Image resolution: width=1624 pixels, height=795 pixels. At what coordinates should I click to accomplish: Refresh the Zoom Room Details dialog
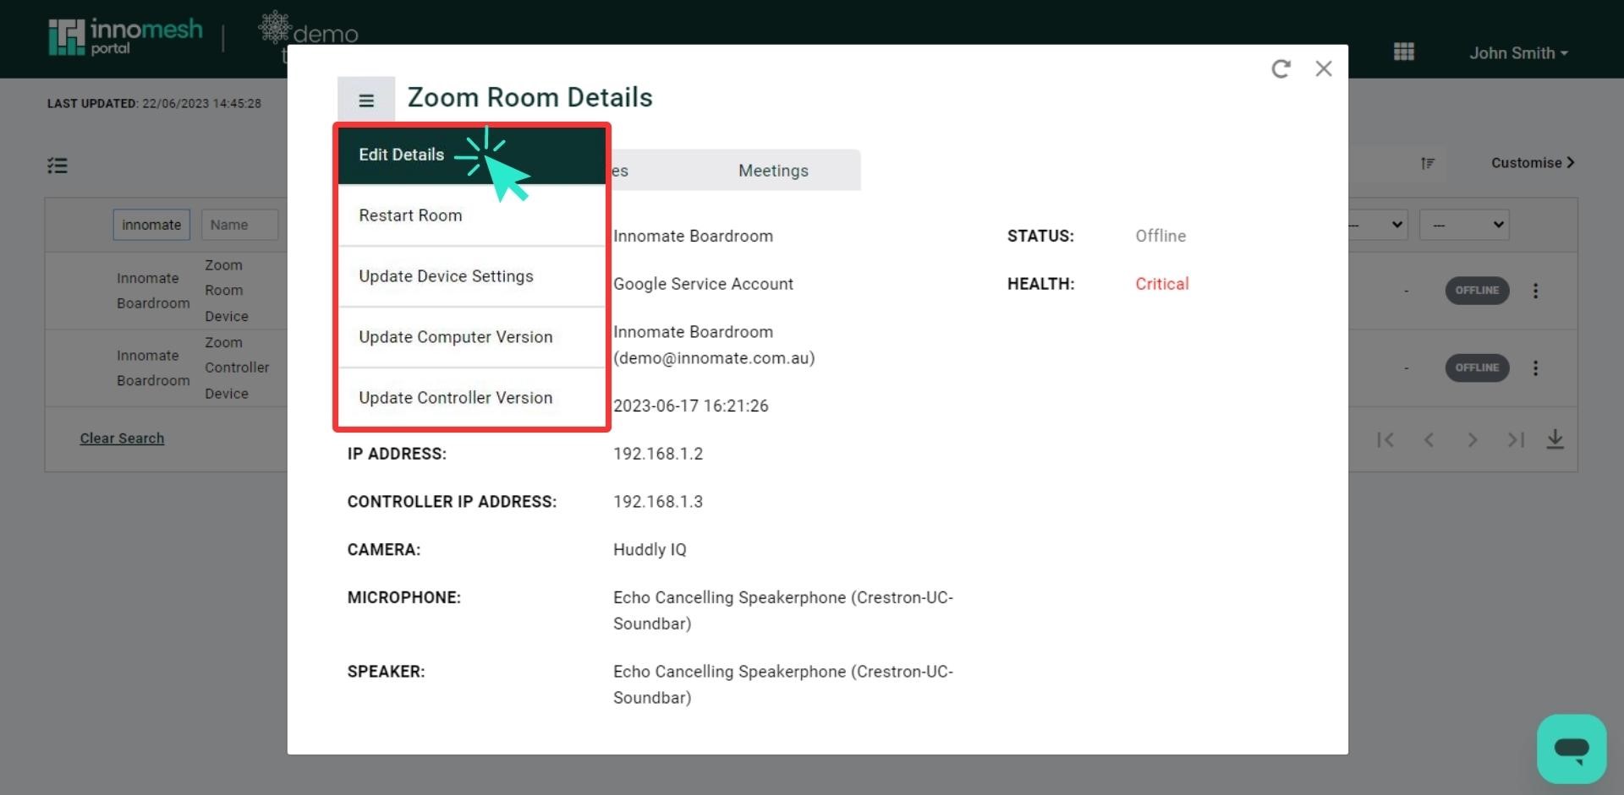click(1281, 69)
